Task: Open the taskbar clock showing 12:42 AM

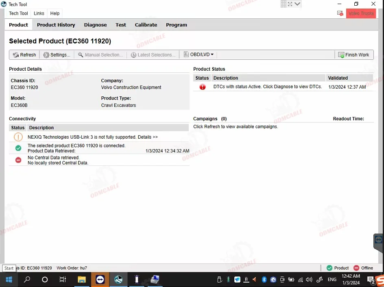Action: pos(351,279)
